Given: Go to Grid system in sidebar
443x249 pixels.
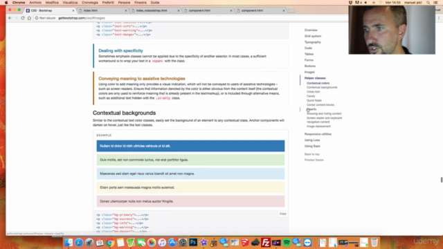Looking at the screenshot, I should point(313,36).
